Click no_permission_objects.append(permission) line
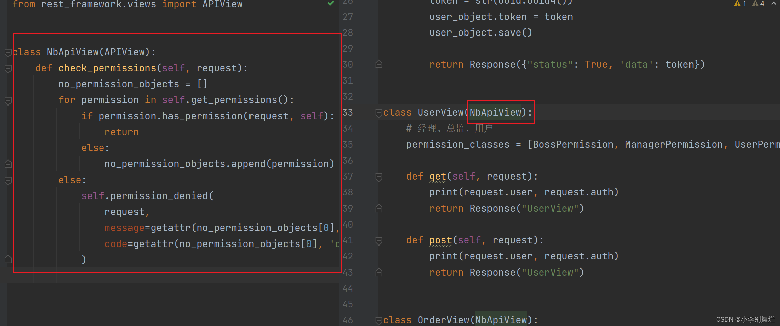The height and width of the screenshot is (326, 780). [x=219, y=164]
